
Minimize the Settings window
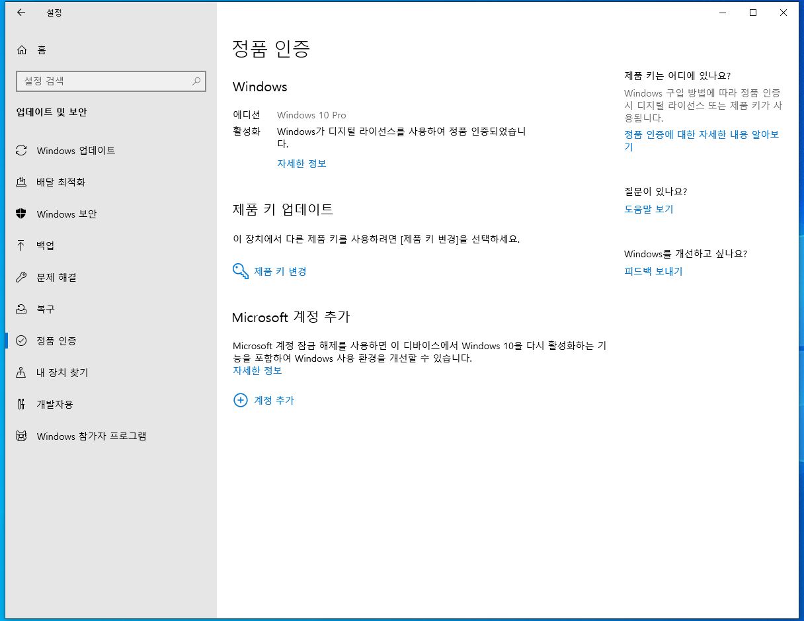click(x=723, y=13)
